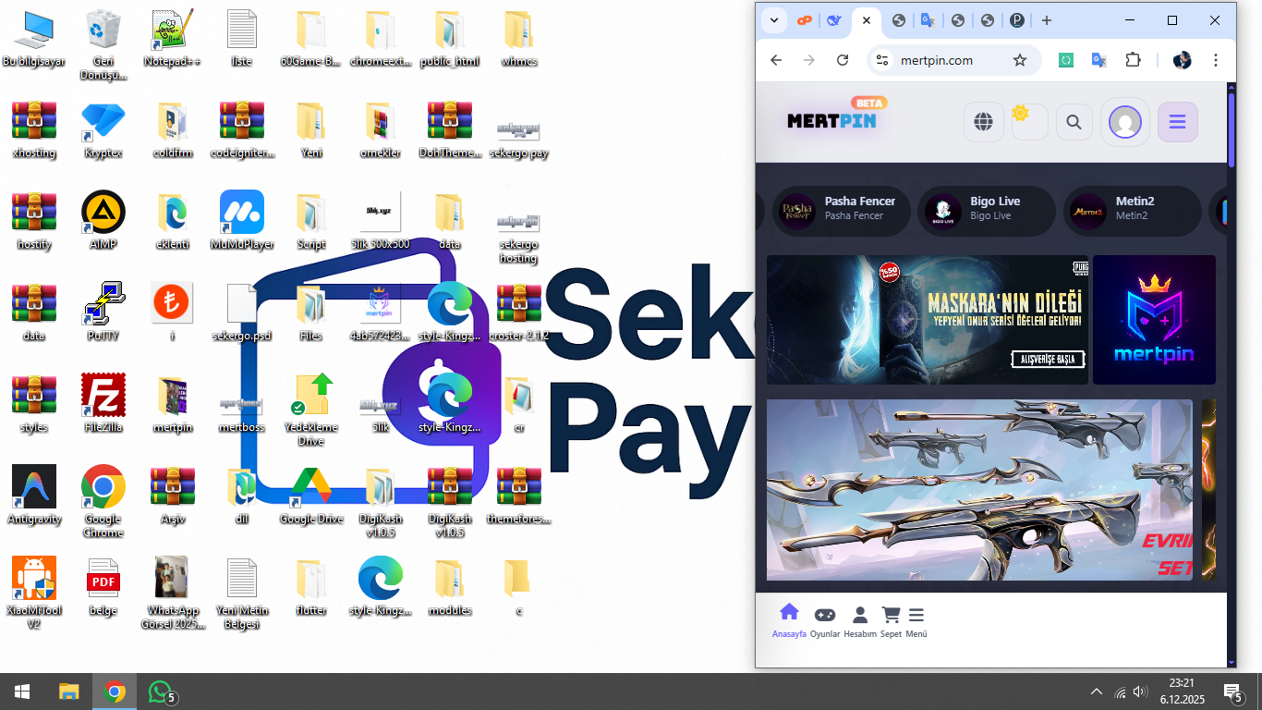Show hidden system tray icons chevron
1262x710 pixels.
pos(1097,692)
